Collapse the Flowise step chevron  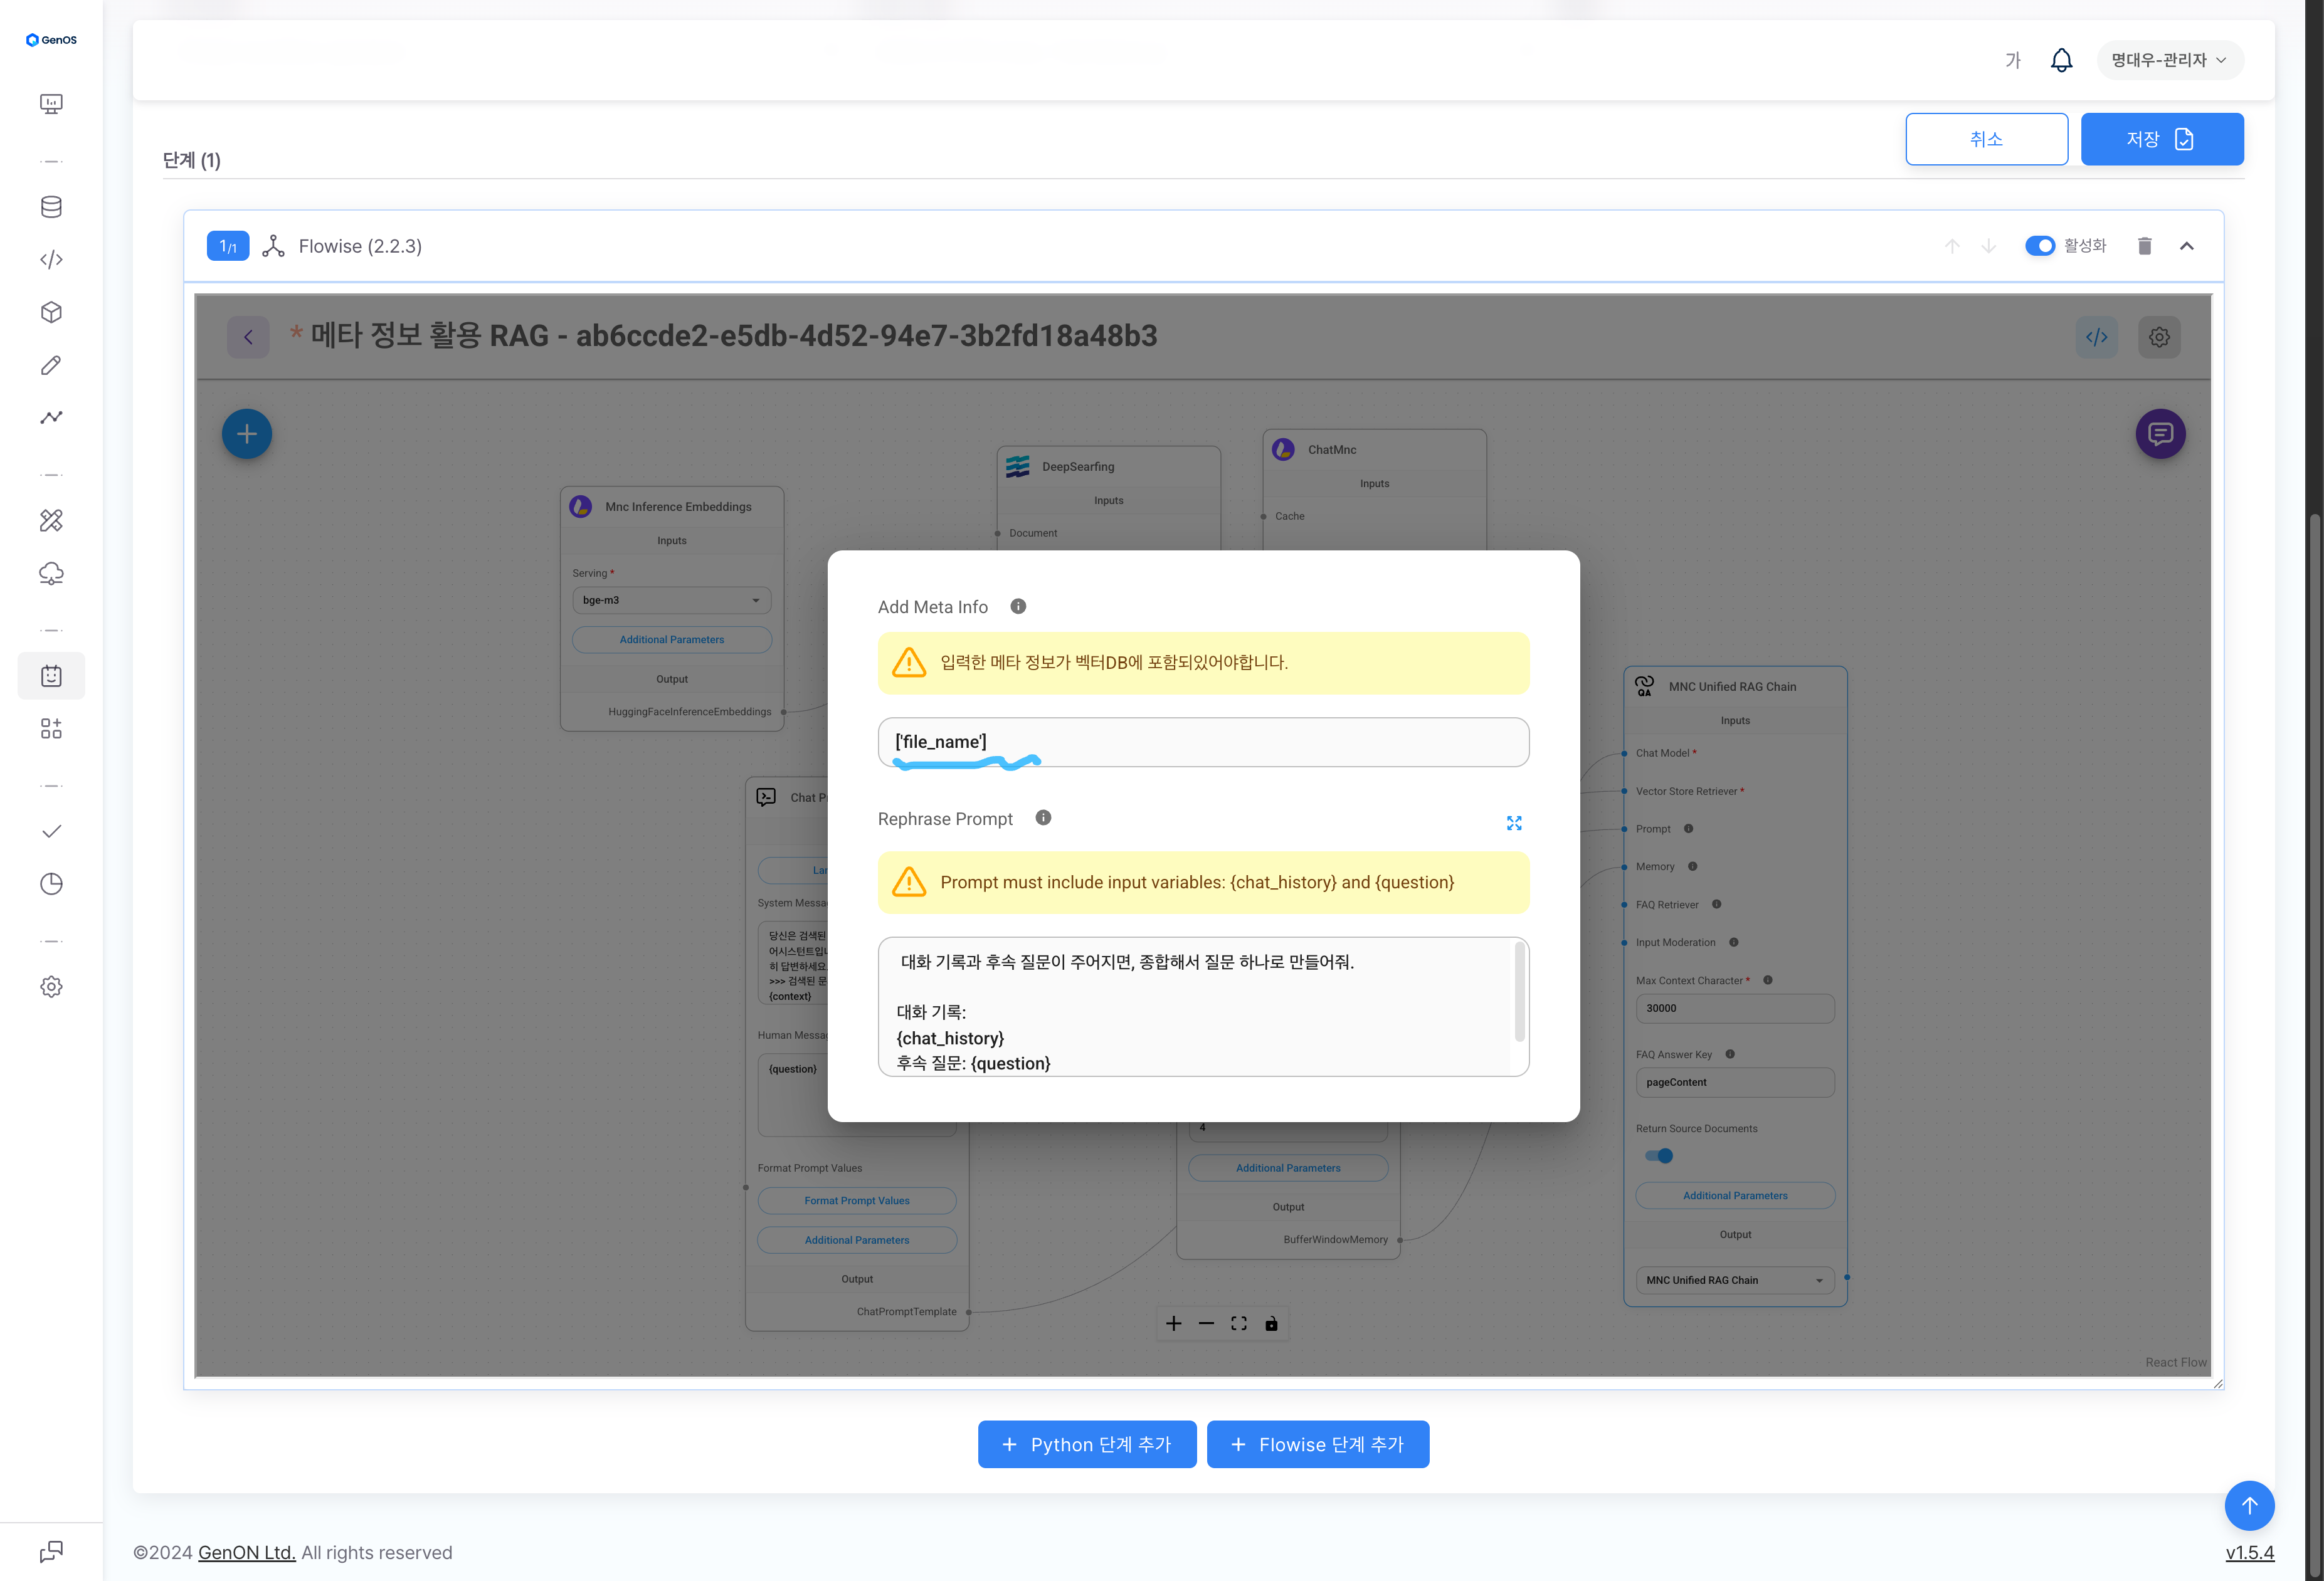(x=2186, y=246)
